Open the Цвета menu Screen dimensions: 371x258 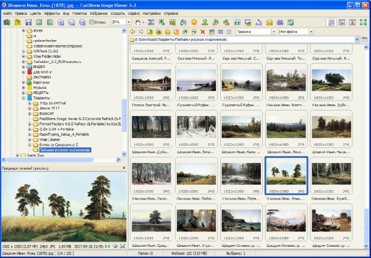35,14
